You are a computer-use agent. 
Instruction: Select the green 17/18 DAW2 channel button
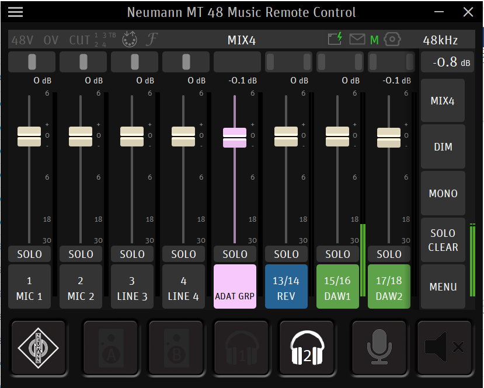tap(389, 286)
